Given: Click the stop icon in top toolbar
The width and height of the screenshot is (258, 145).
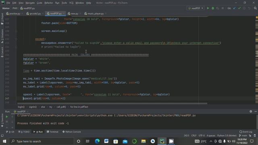Looking at the screenshot, I should [223, 8].
